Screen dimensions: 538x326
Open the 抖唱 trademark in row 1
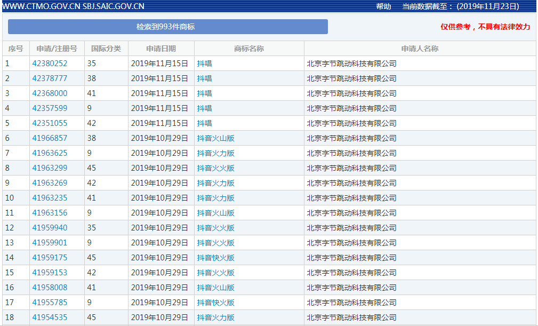(x=205, y=63)
